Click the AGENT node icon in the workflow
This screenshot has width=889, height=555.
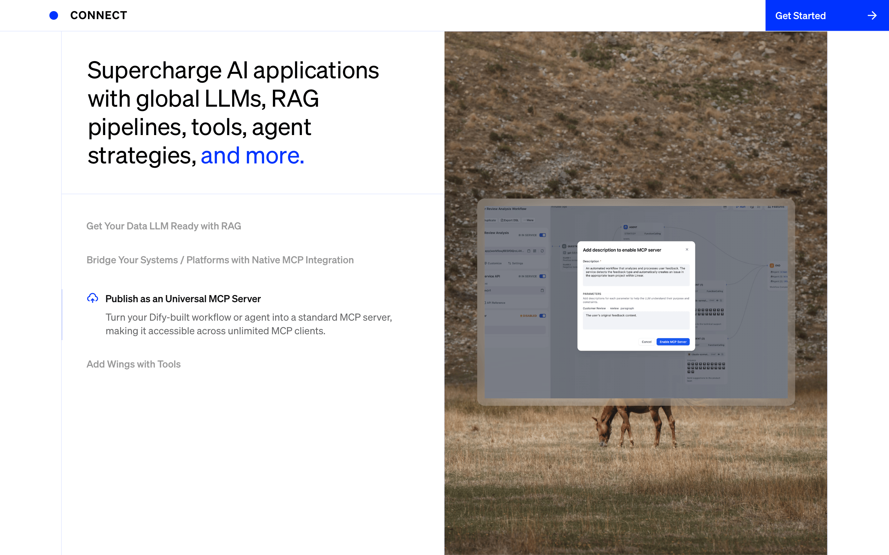pos(626,227)
